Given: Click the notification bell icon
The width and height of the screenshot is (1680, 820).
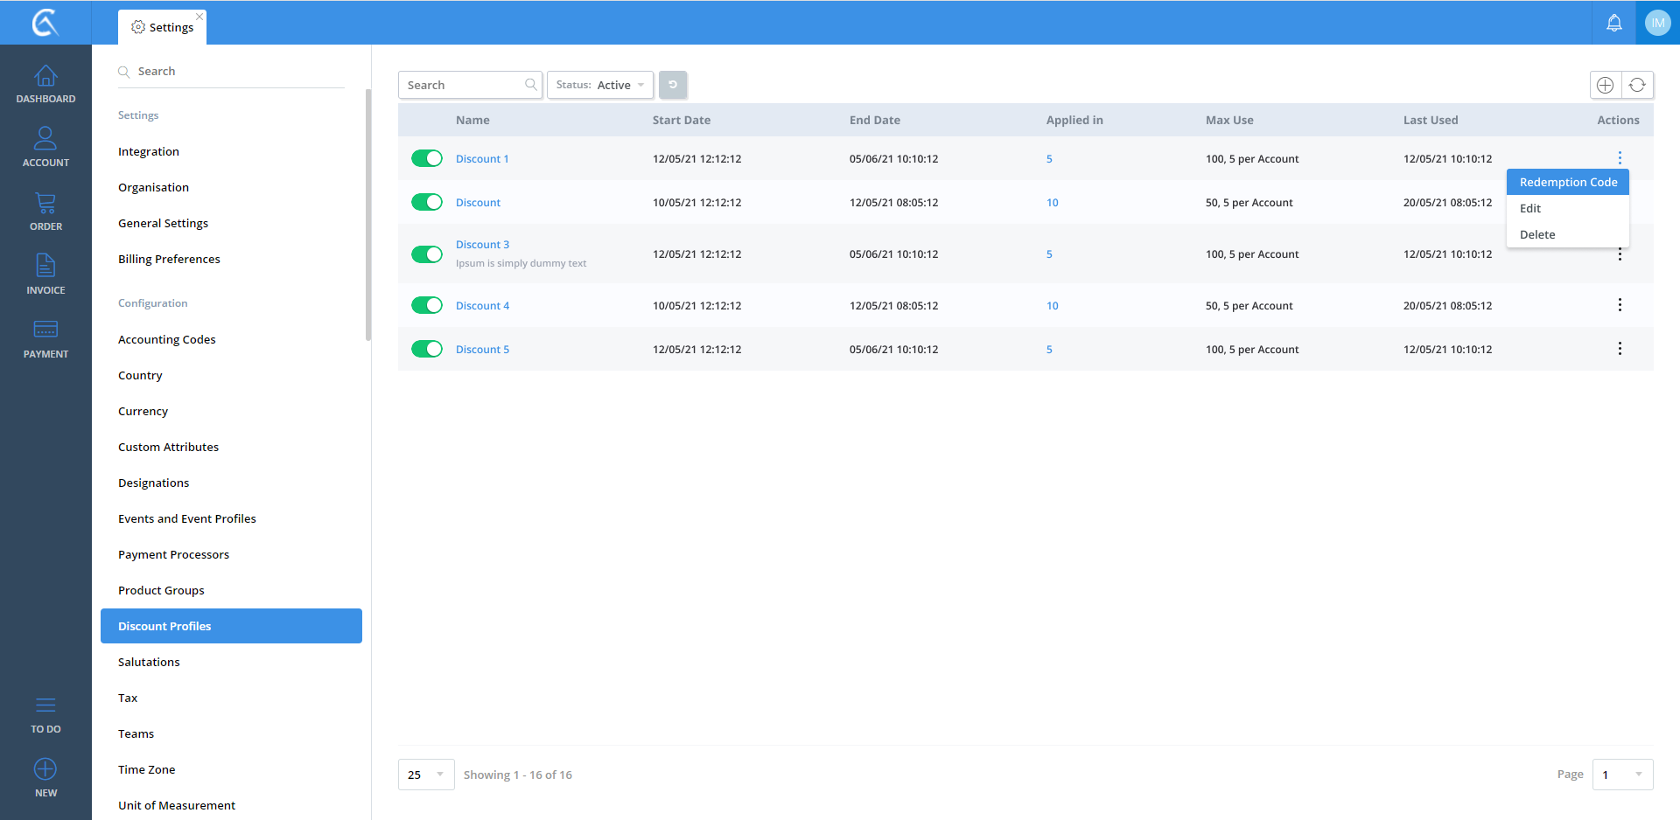Looking at the screenshot, I should (1613, 23).
